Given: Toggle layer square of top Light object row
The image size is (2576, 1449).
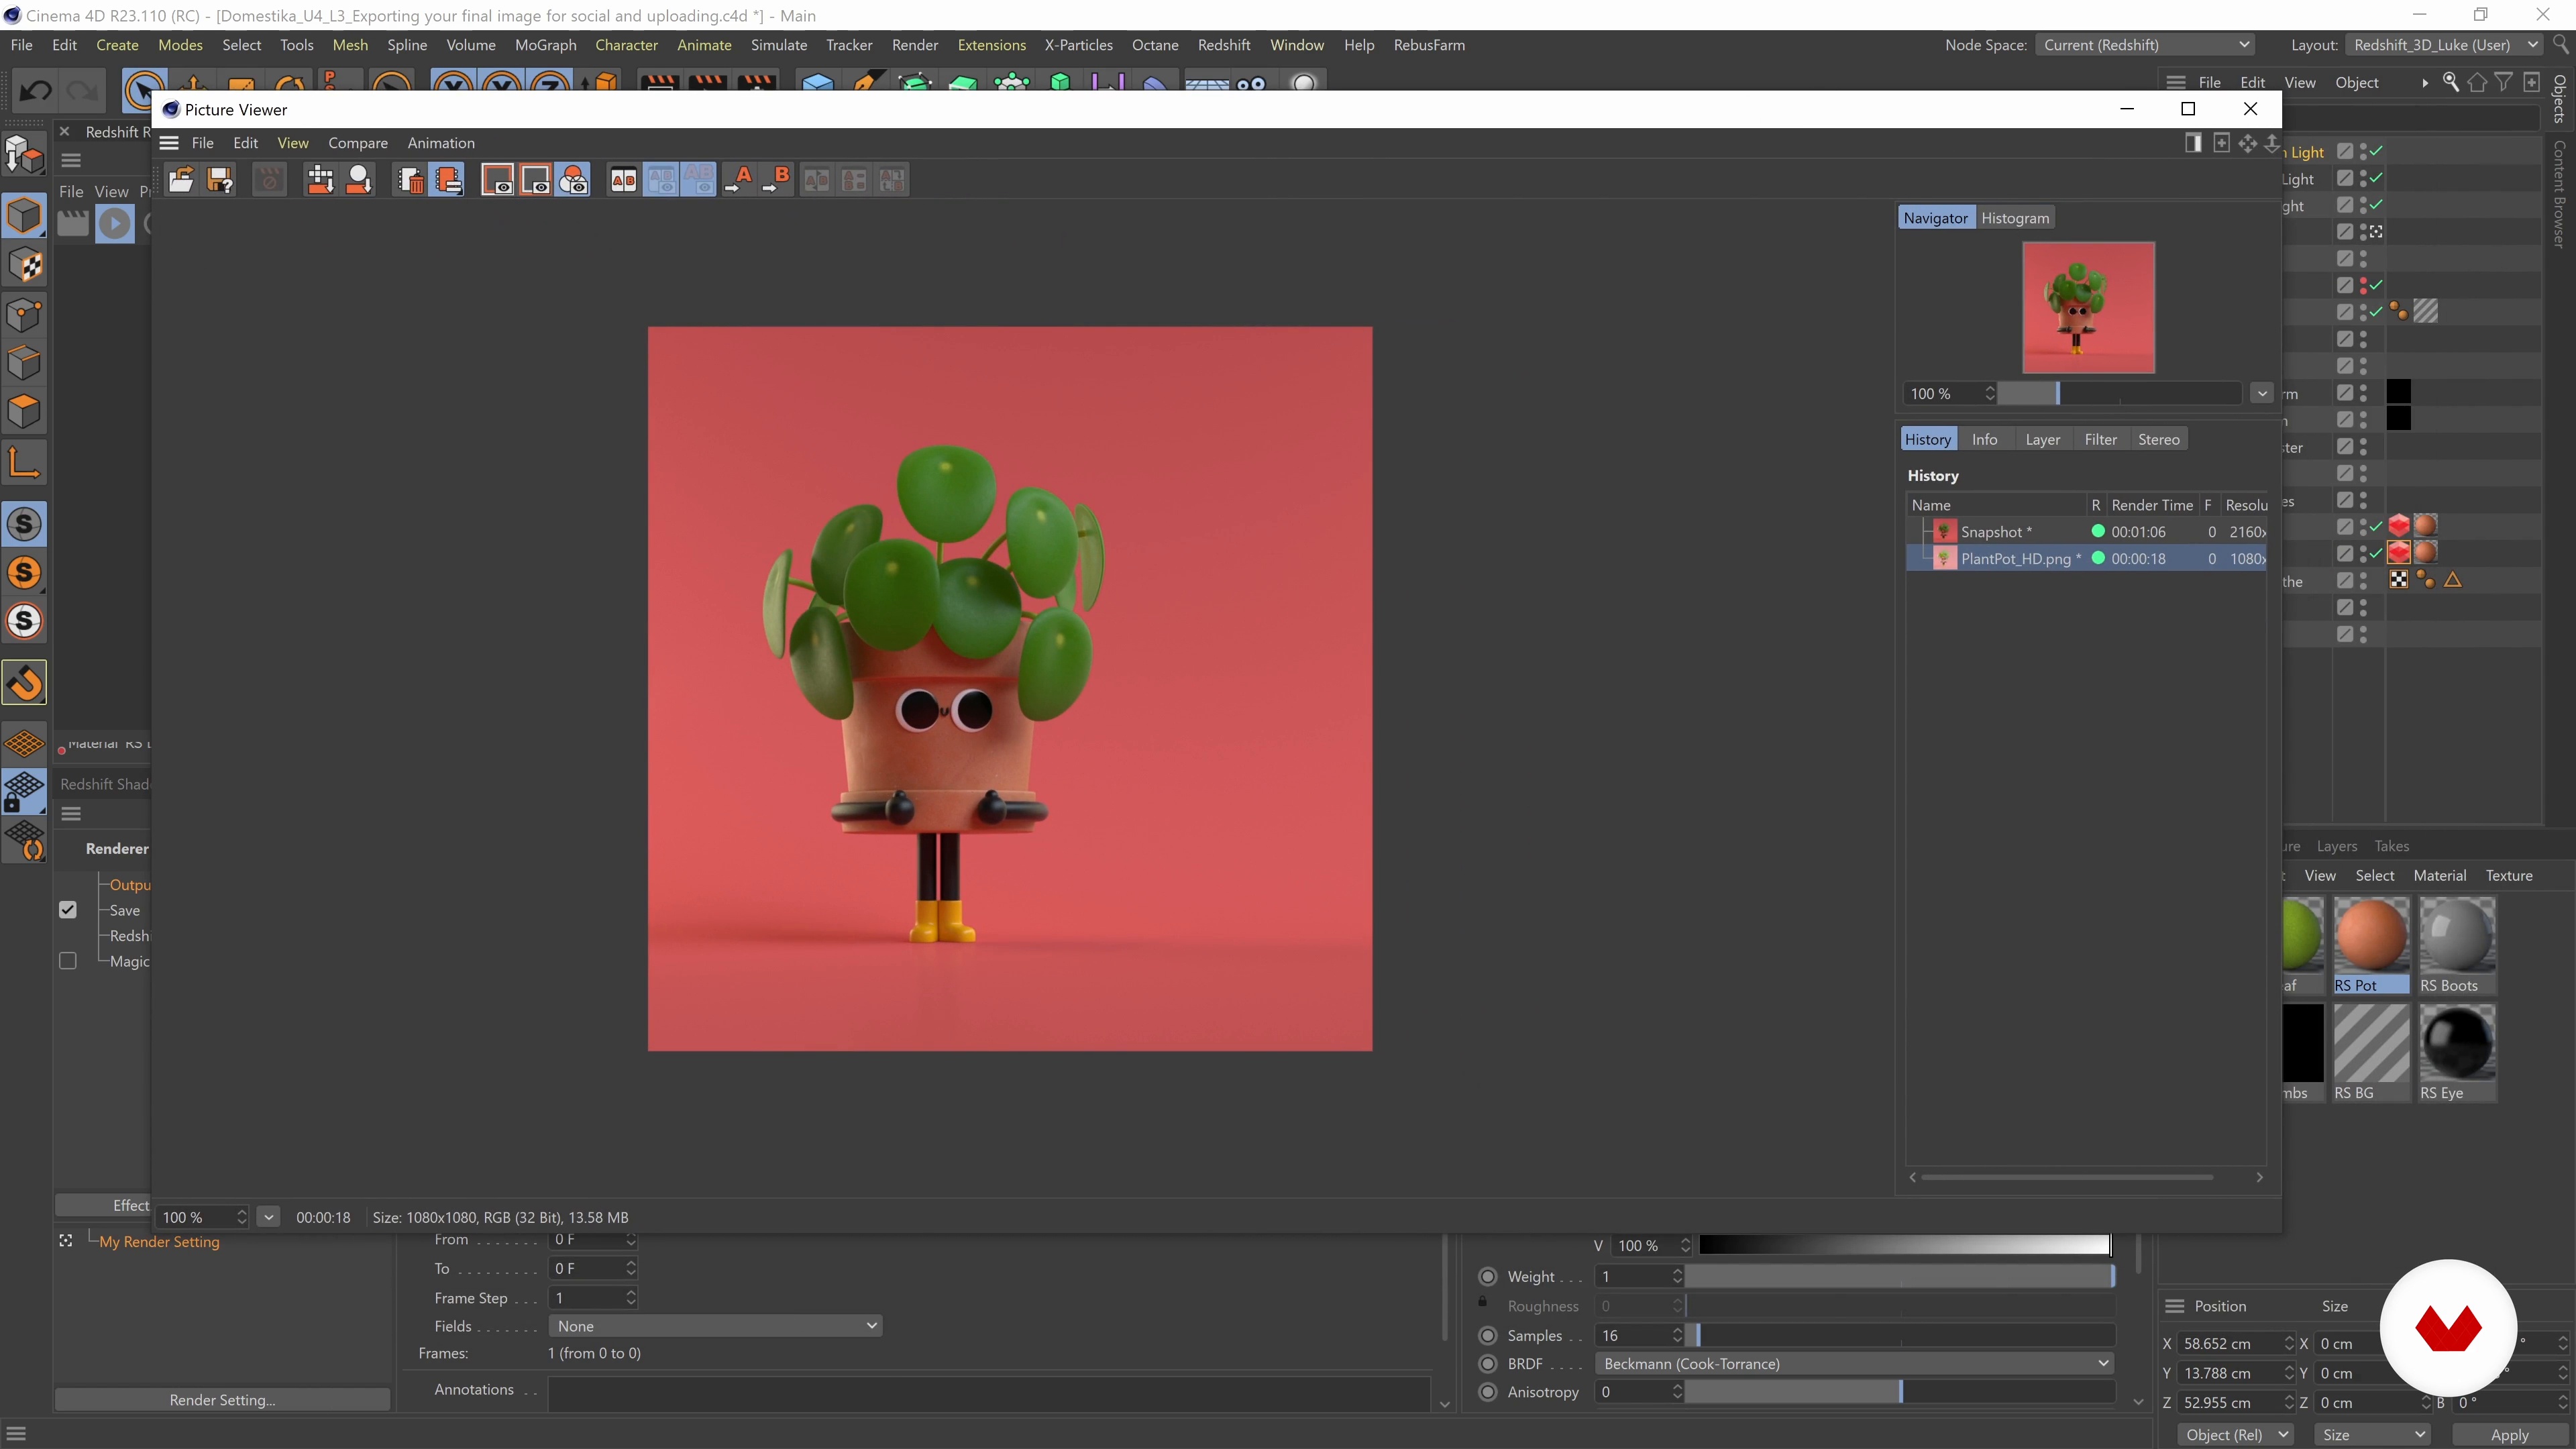Looking at the screenshot, I should [x=2344, y=151].
